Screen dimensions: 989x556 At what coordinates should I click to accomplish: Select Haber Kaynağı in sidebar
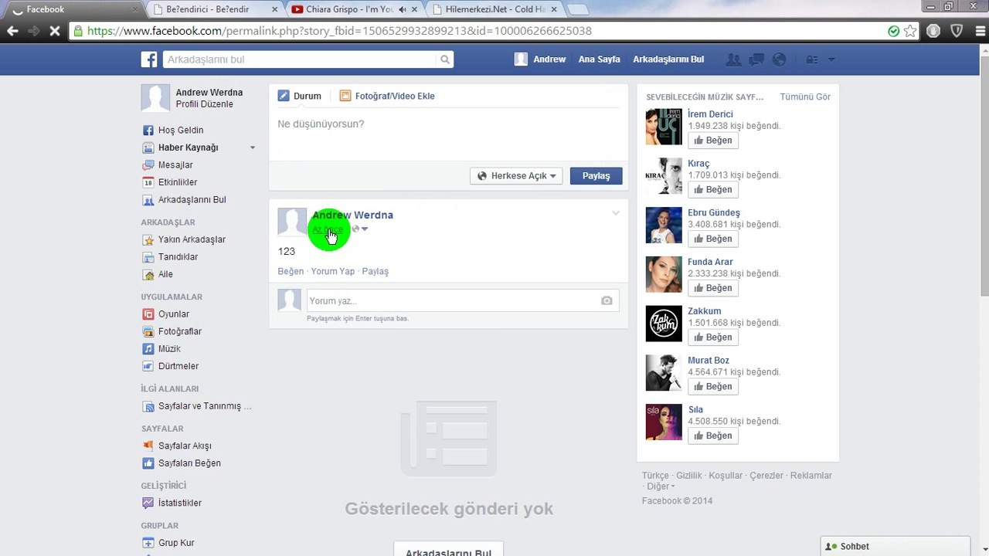click(x=188, y=147)
